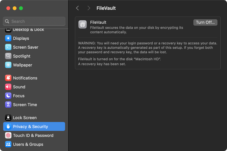
Task: Select Privacy & Security in sidebar
Action: coord(30,127)
